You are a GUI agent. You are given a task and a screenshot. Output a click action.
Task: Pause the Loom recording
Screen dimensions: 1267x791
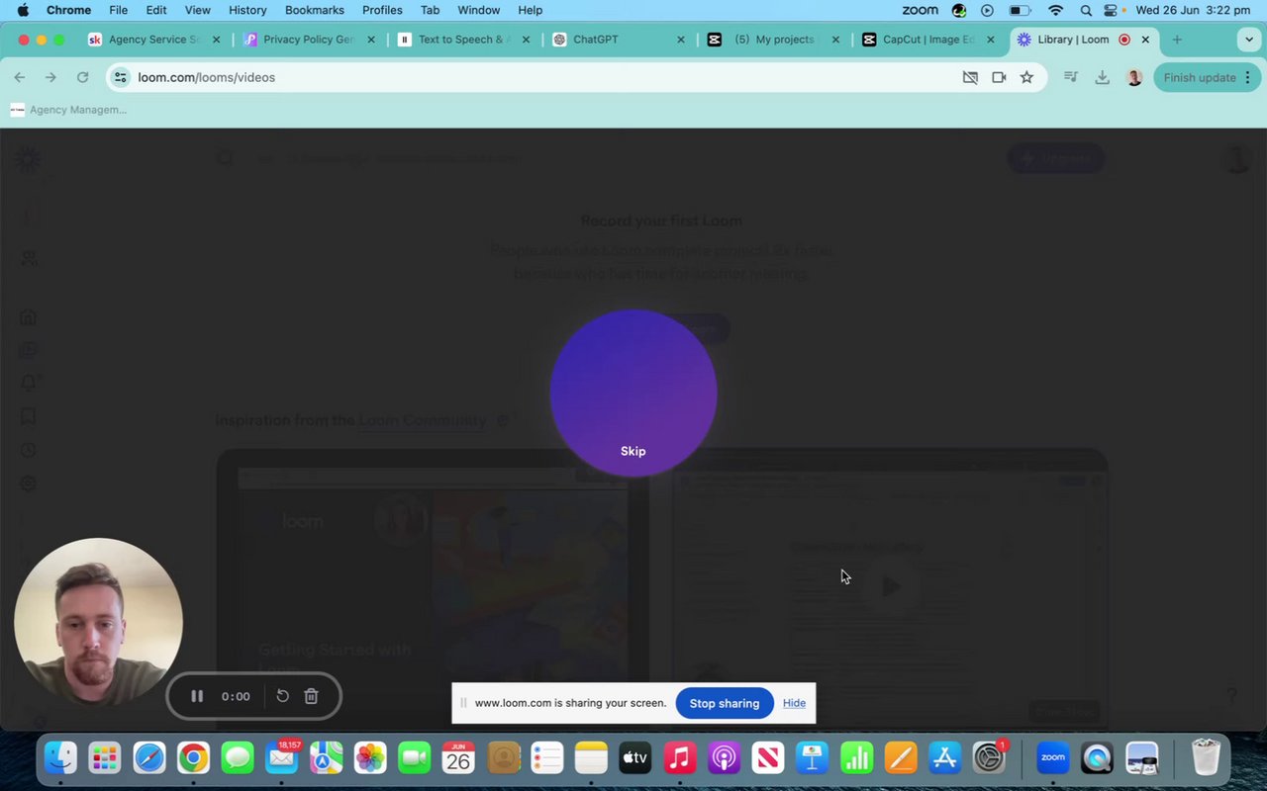pos(197,696)
